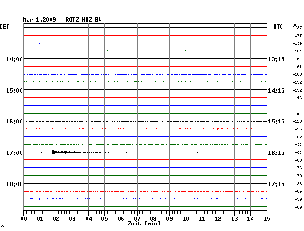This screenshot has width=304, height=231.
Task: Select DC offset value "-87"
Action: pyautogui.click(x=298, y=137)
